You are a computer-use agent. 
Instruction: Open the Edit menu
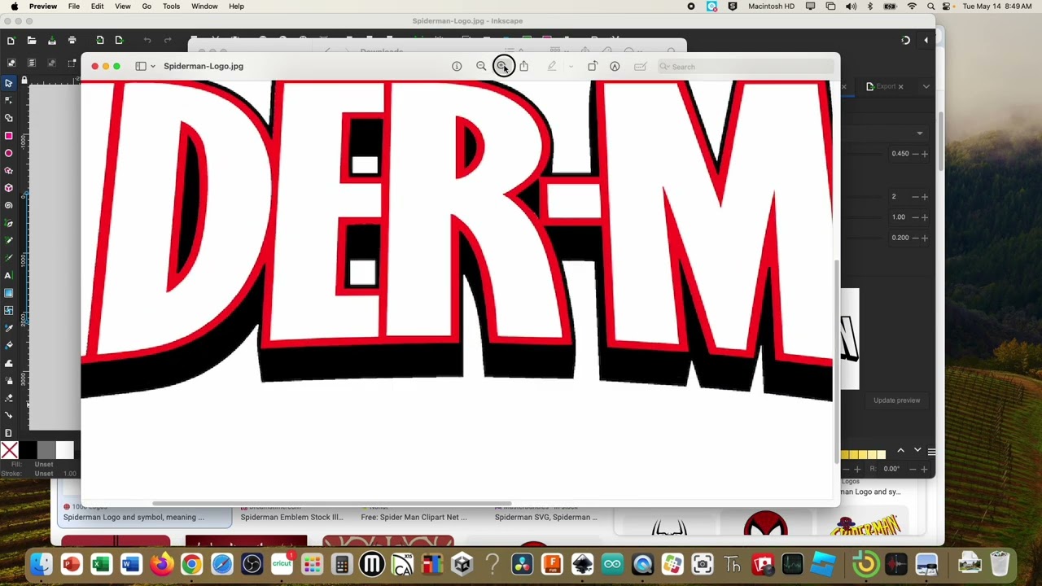[x=98, y=7]
